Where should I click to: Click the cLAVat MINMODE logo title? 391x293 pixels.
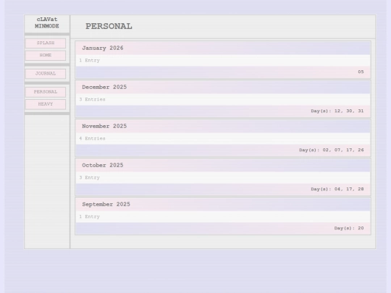pos(47,22)
